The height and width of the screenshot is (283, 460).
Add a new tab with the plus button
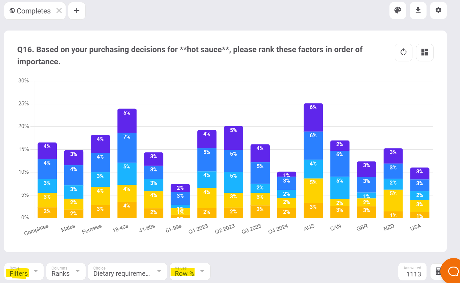(76, 11)
